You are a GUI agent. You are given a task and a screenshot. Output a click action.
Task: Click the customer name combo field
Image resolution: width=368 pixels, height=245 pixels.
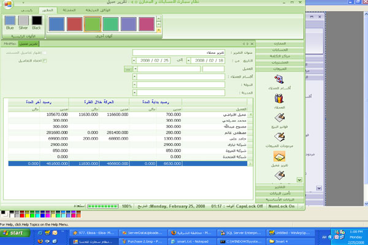169,69
